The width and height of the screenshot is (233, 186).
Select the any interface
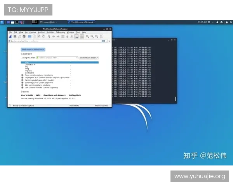pos(26,67)
